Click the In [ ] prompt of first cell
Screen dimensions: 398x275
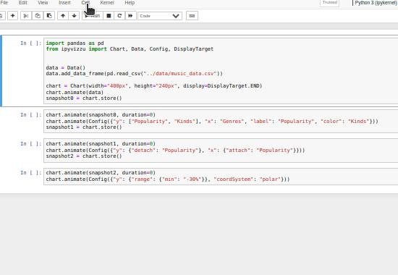pos(30,43)
